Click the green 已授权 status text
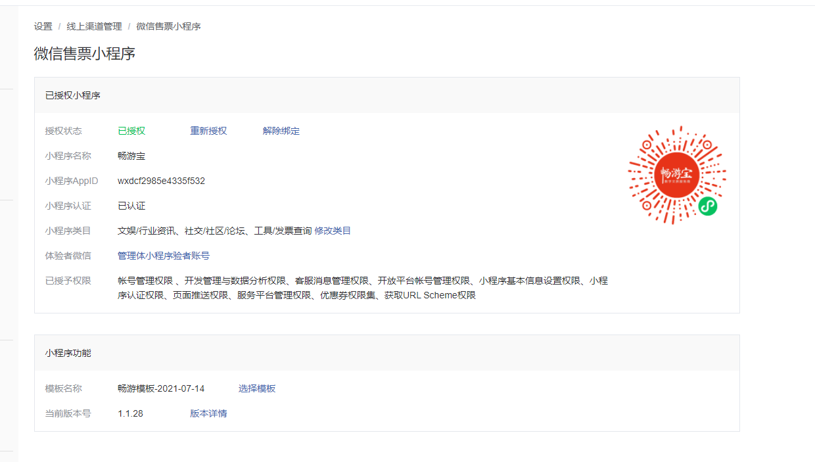This screenshot has height=462, width=815. (131, 131)
